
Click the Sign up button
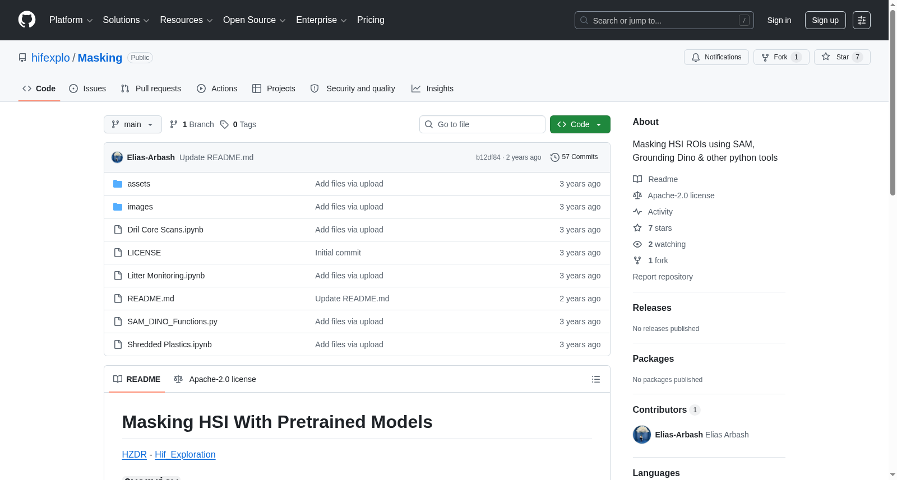click(x=825, y=20)
